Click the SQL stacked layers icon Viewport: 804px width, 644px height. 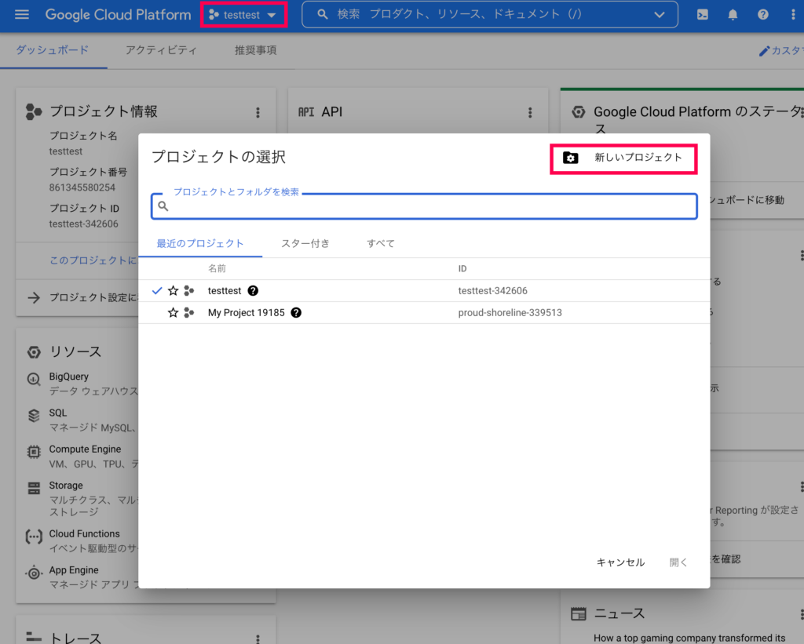click(34, 416)
